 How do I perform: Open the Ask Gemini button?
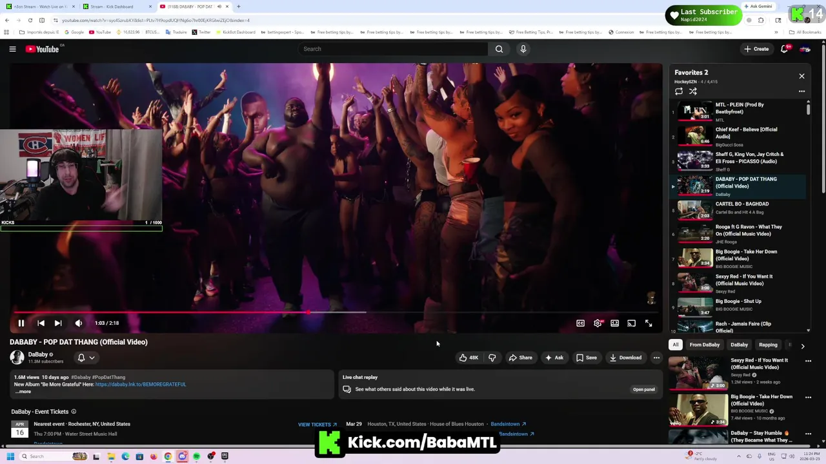click(758, 6)
